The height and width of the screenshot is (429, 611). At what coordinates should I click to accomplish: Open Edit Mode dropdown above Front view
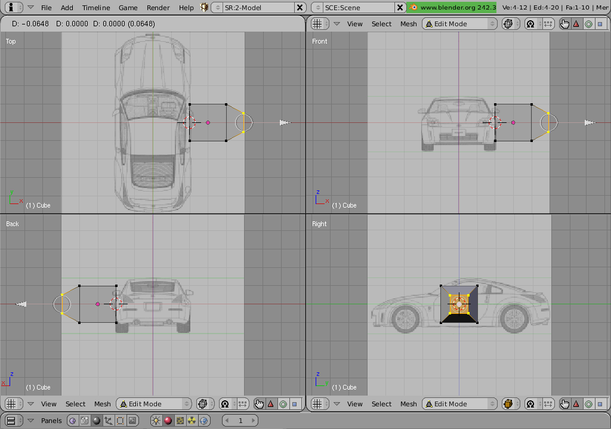(x=460, y=24)
